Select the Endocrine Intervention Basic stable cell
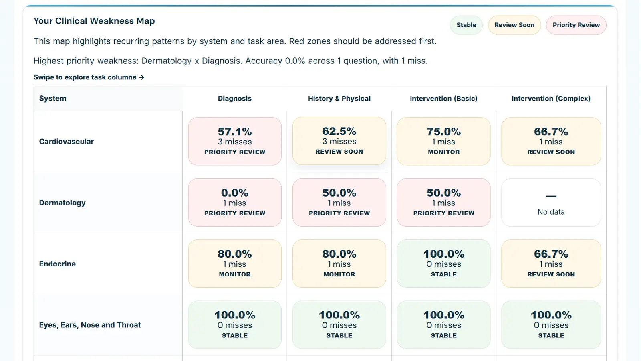The height and width of the screenshot is (361, 641). tap(443, 264)
